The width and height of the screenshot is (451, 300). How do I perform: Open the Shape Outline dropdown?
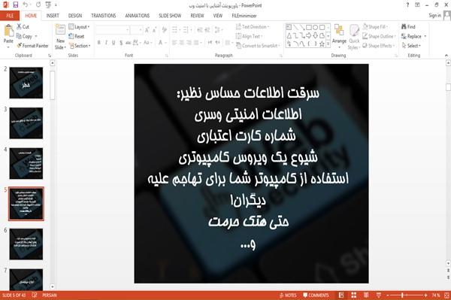tap(379, 36)
